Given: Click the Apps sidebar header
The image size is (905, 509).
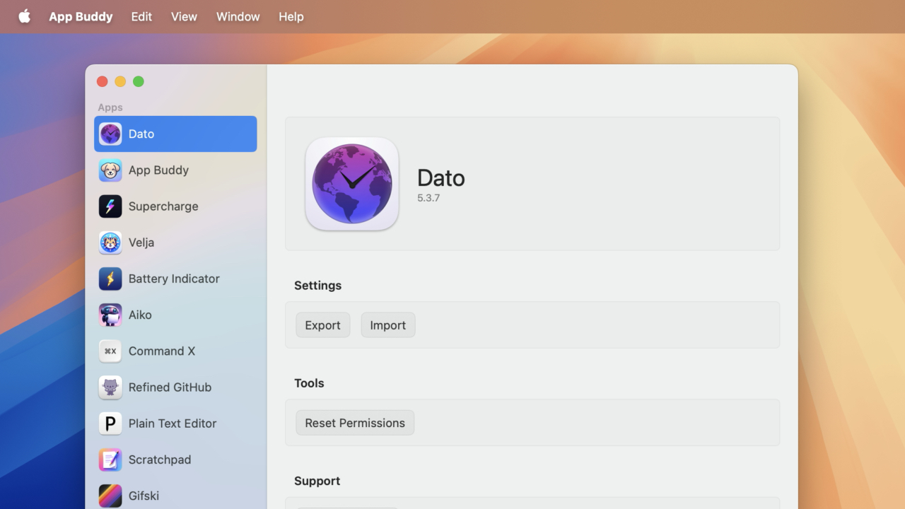Looking at the screenshot, I should pos(110,107).
